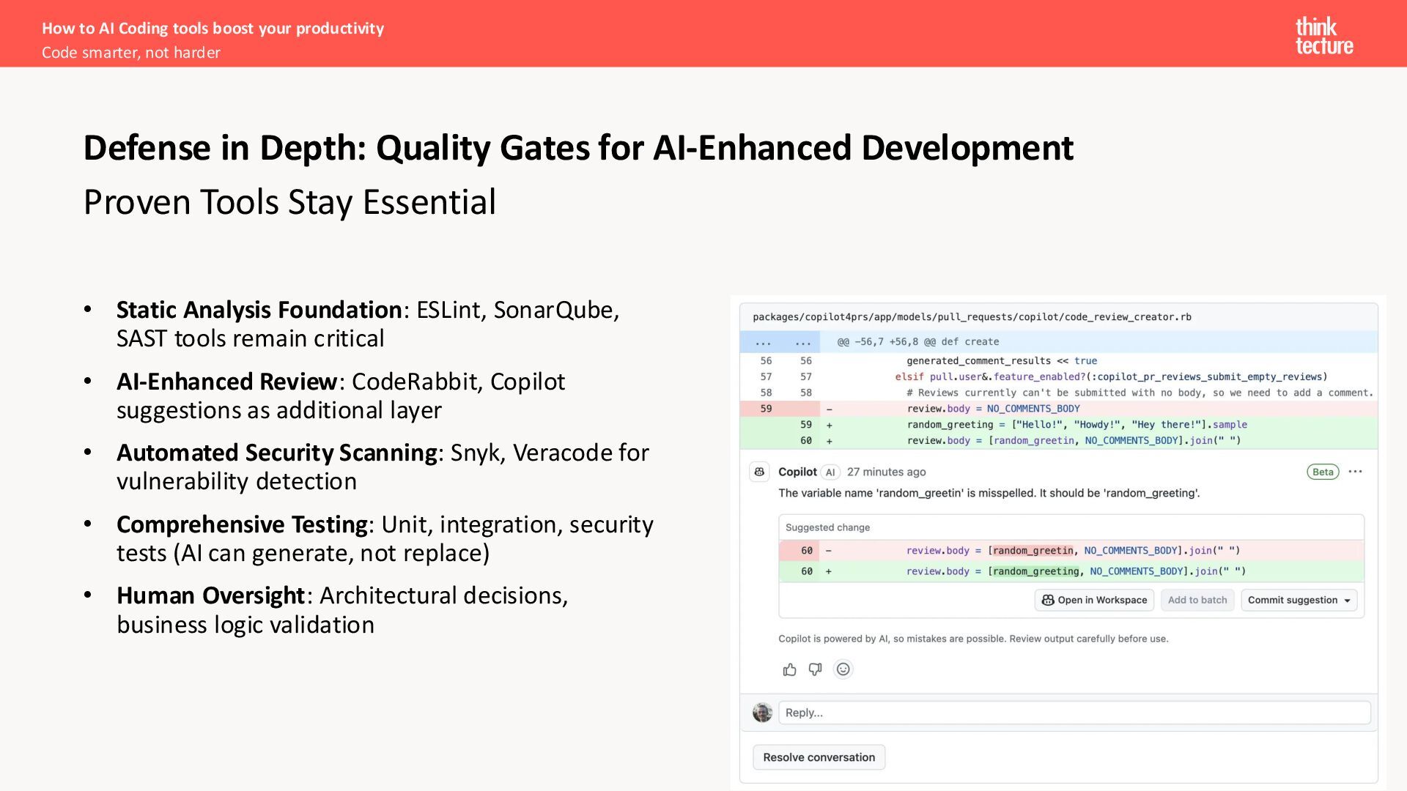Click the '27 minutes ago' timestamp
Viewport: 1407px width, 791px height.
[x=886, y=472]
